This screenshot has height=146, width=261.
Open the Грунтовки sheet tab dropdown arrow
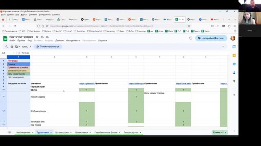coord(51,133)
